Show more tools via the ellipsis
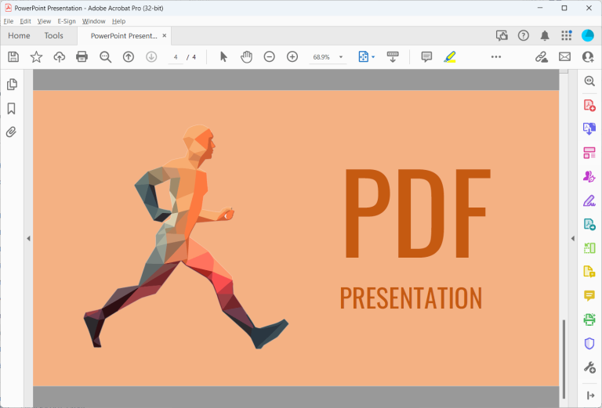This screenshot has height=408, width=602. pos(495,56)
